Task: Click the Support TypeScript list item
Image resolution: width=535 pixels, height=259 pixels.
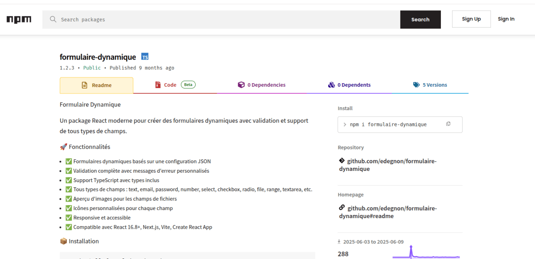Action: tap(112, 180)
